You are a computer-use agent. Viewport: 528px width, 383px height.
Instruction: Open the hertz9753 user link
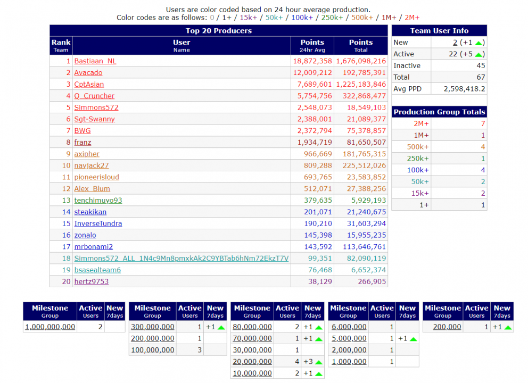click(x=91, y=282)
